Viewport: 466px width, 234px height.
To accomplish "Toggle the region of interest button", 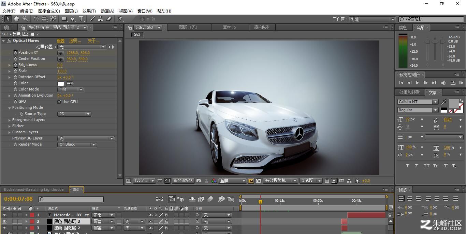I will click(251, 181).
